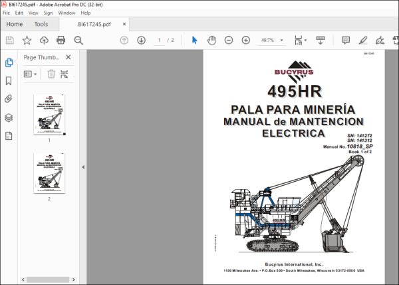399x285 pixels.
Task: Open the Help menu
Action: tap(86, 13)
